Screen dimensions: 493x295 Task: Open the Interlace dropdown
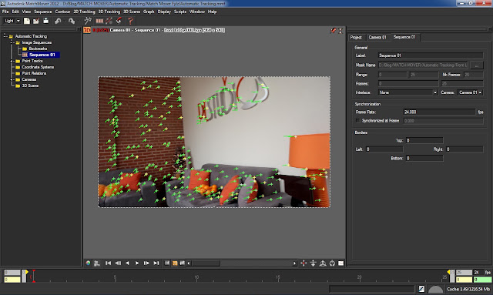coord(408,92)
